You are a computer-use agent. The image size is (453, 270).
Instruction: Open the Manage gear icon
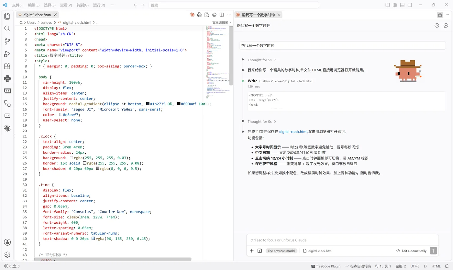[7, 255]
